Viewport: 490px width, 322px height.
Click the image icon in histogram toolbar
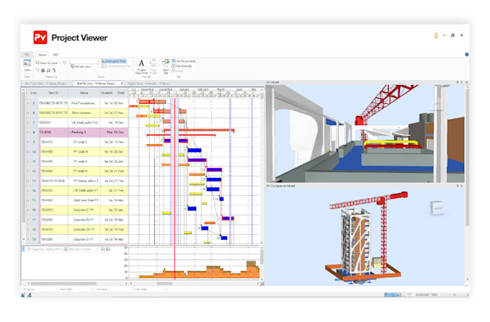pyautogui.click(x=108, y=249)
